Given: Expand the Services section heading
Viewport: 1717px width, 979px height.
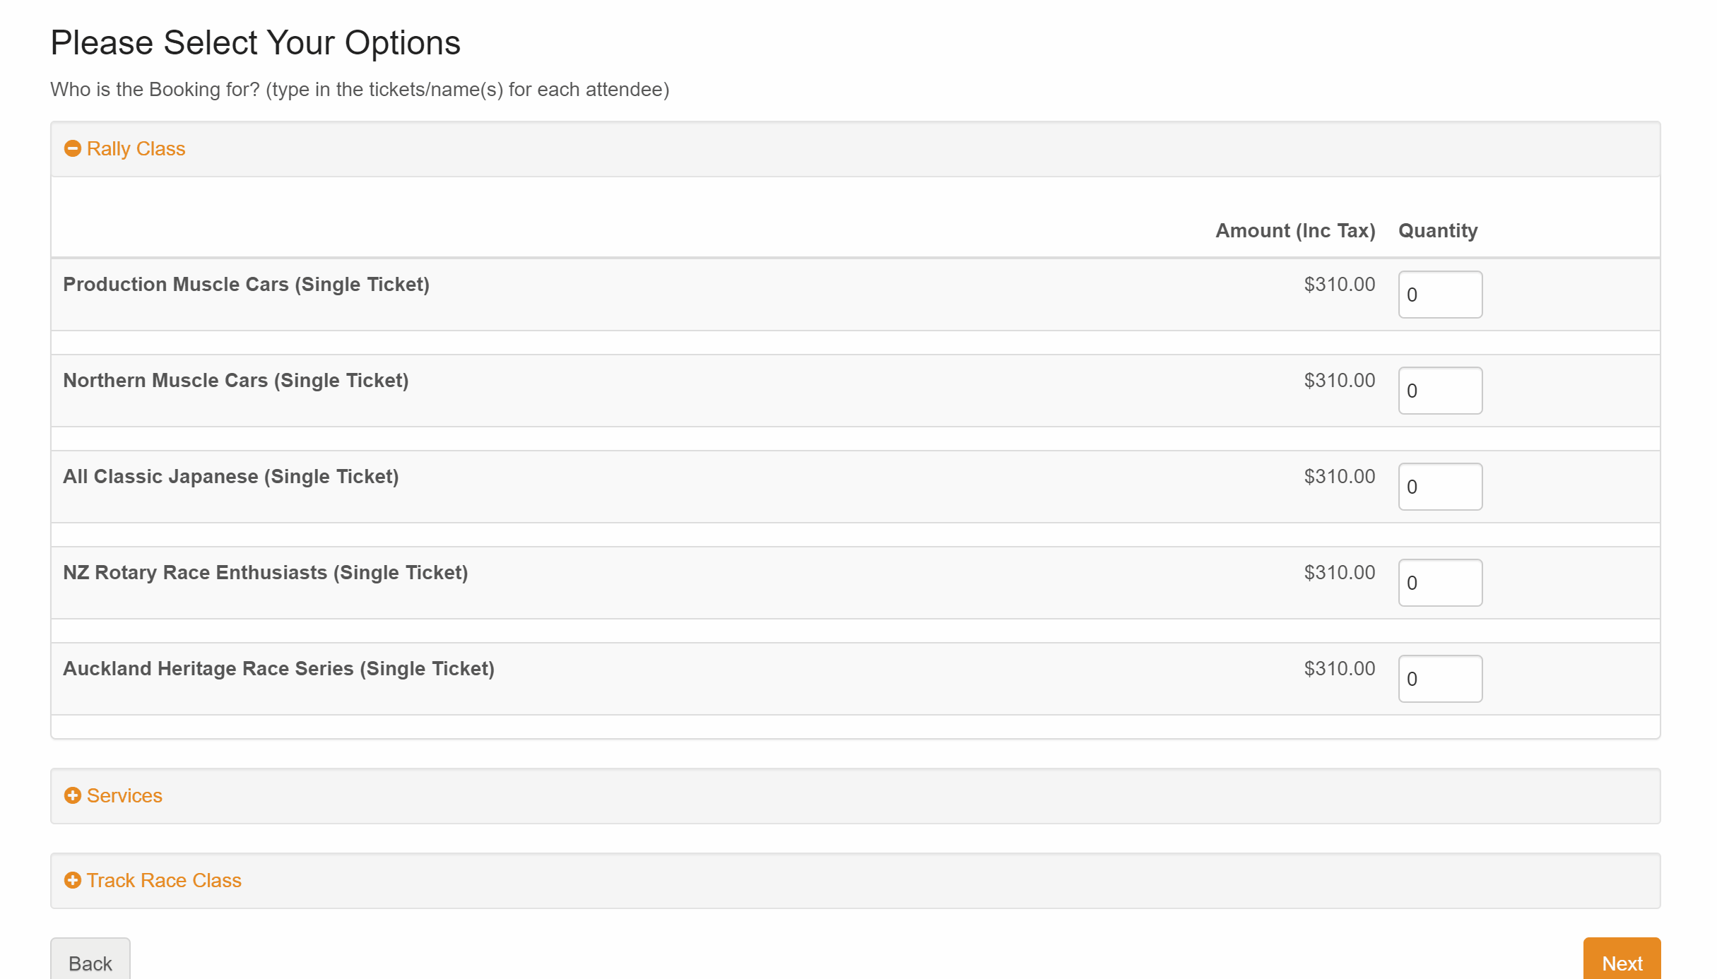Looking at the screenshot, I should click(124, 795).
